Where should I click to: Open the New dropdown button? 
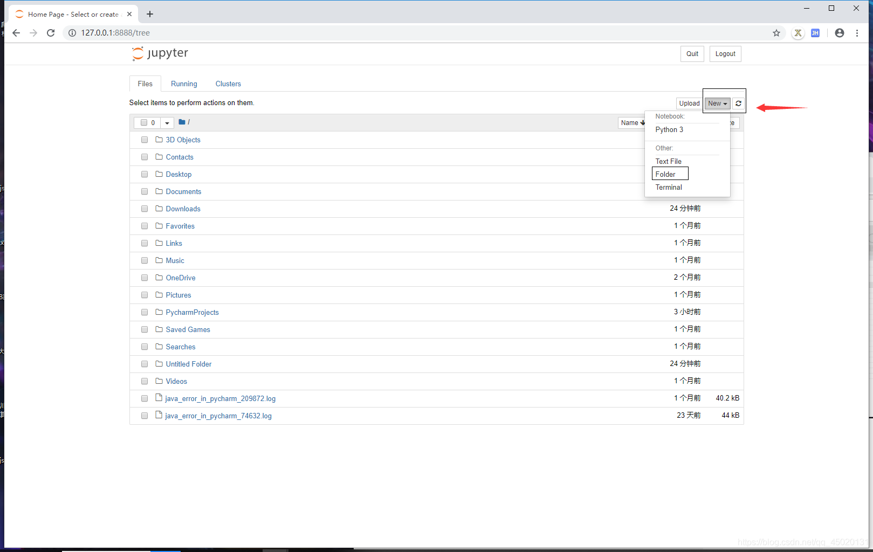pos(718,103)
